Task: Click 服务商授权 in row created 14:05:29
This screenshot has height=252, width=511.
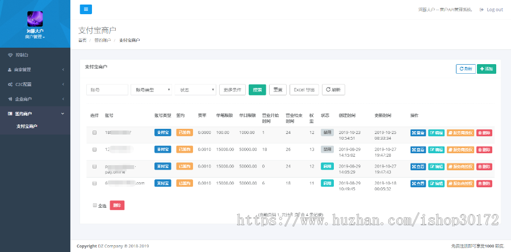Action: point(460,167)
